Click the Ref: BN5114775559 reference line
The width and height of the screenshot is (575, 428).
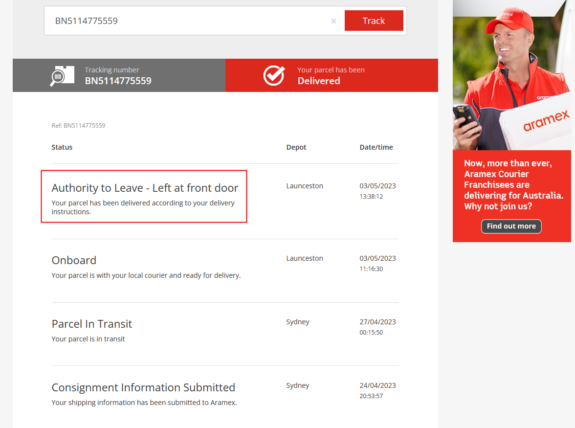[x=78, y=126]
